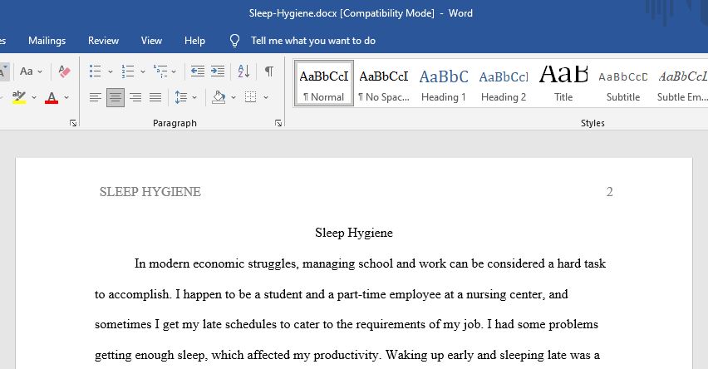708x369 pixels.
Task: Apply the Title style
Action: coord(563,84)
